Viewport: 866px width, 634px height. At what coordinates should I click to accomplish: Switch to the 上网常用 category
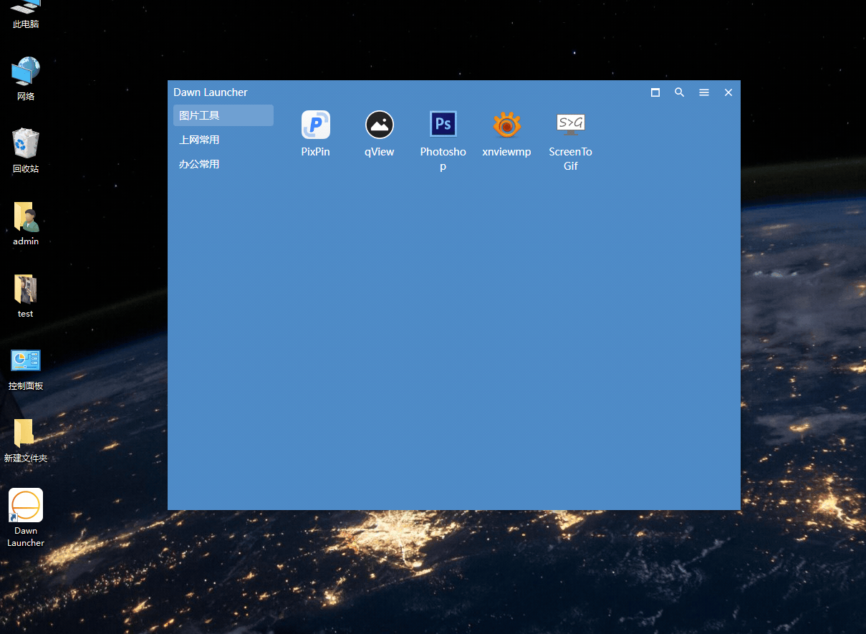(x=223, y=140)
